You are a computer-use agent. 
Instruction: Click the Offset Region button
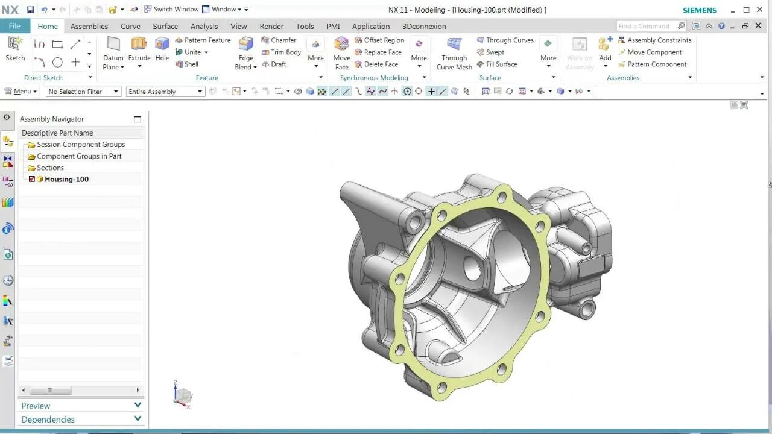tap(379, 40)
